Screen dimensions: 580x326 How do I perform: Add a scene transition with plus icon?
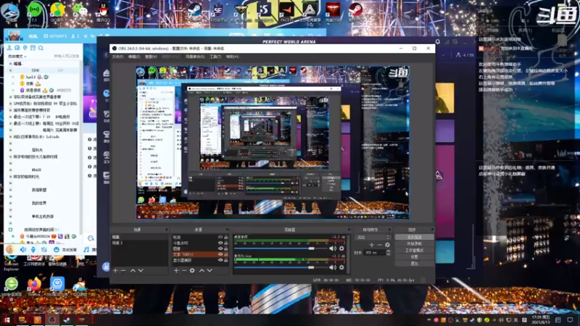click(x=372, y=245)
